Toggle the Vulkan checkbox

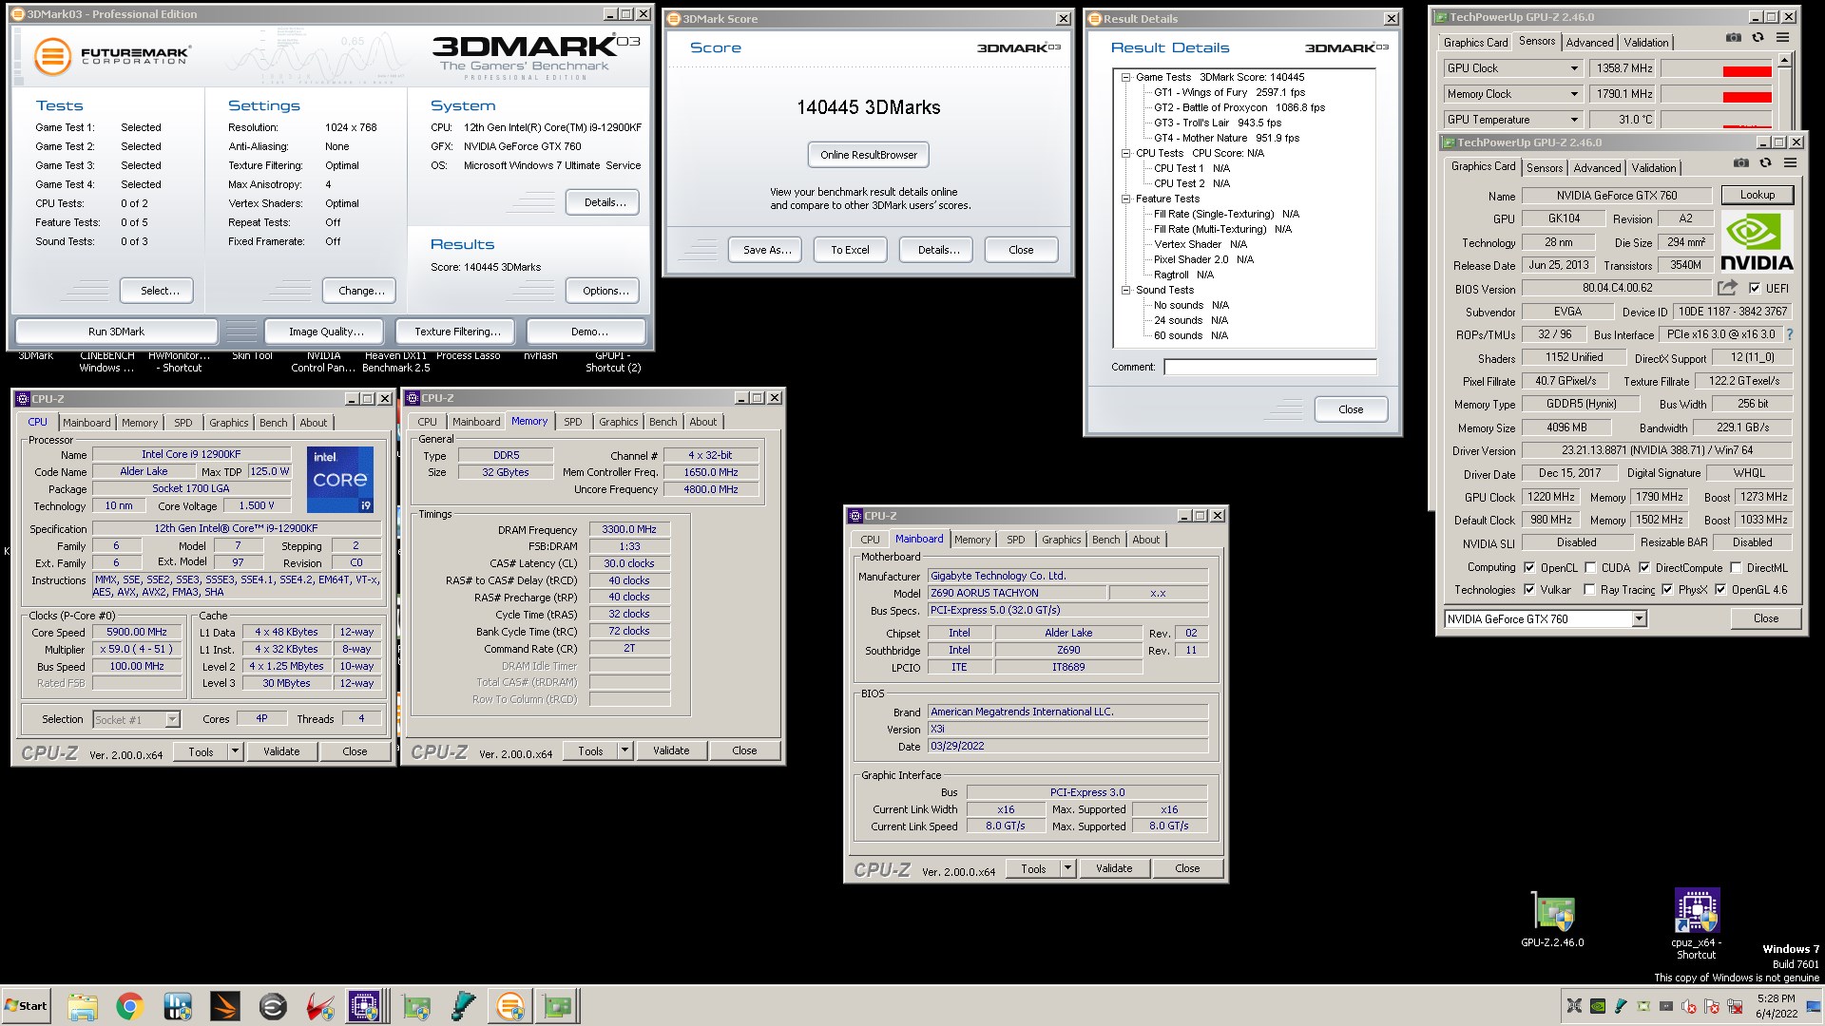click(x=1528, y=590)
